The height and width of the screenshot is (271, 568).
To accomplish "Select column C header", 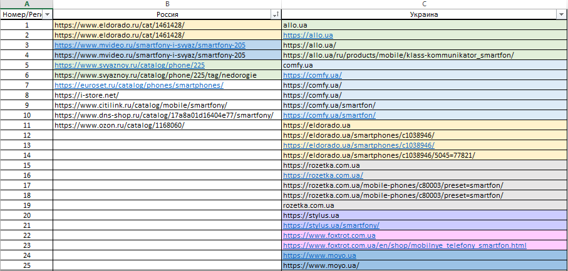I will point(424,4).
